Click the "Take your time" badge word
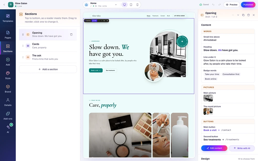 point(212,74)
